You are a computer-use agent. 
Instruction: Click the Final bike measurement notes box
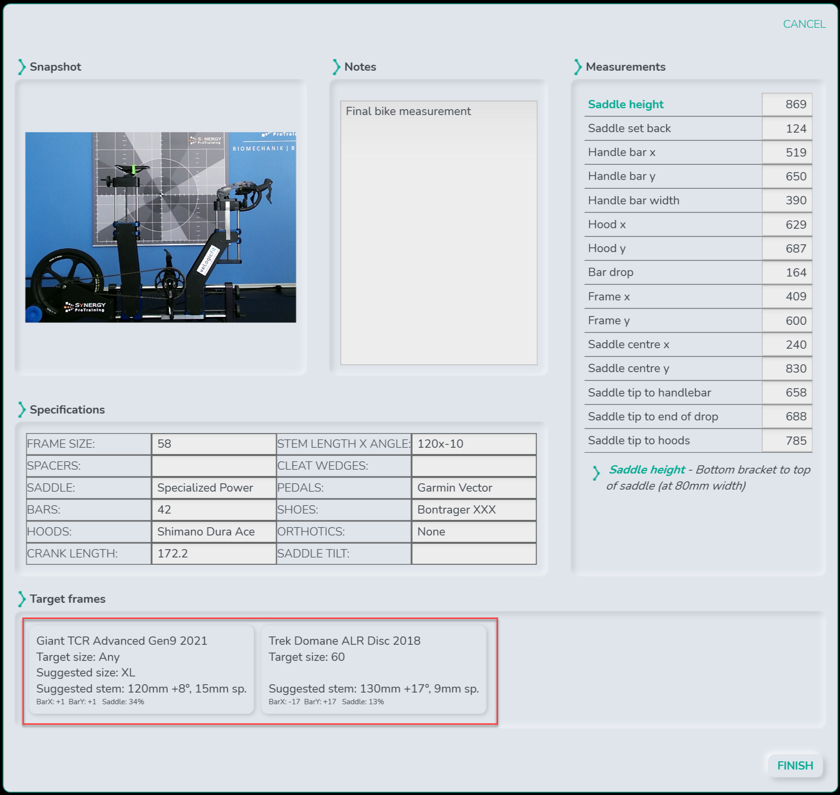[x=439, y=233]
